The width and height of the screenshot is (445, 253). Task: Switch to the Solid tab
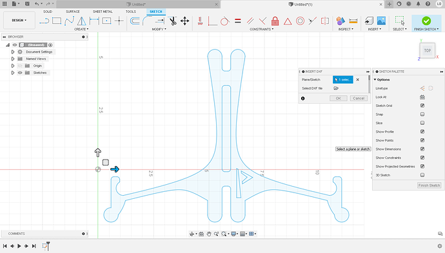point(48,12)
